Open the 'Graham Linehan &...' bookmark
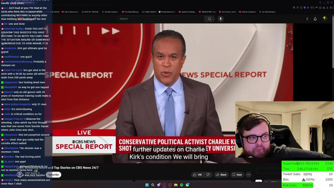334x188 pixels. [x=248, y=12]
